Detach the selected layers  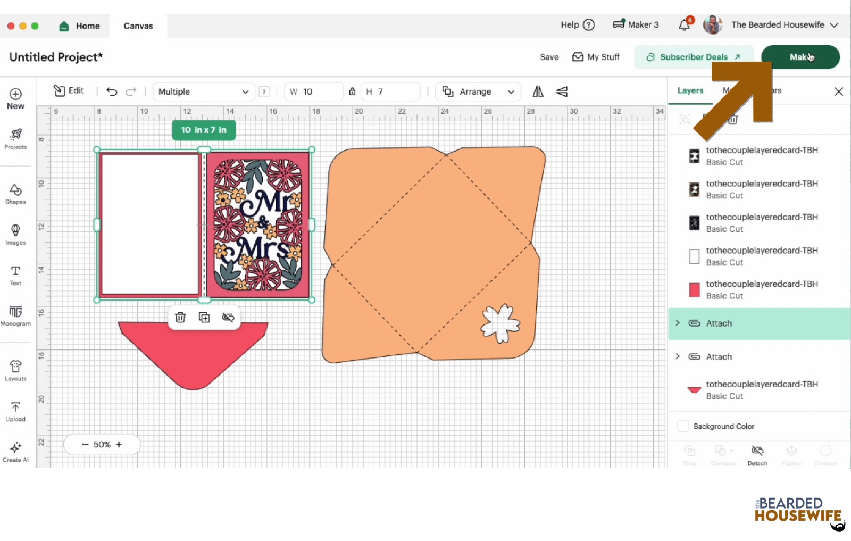[757, 455]
